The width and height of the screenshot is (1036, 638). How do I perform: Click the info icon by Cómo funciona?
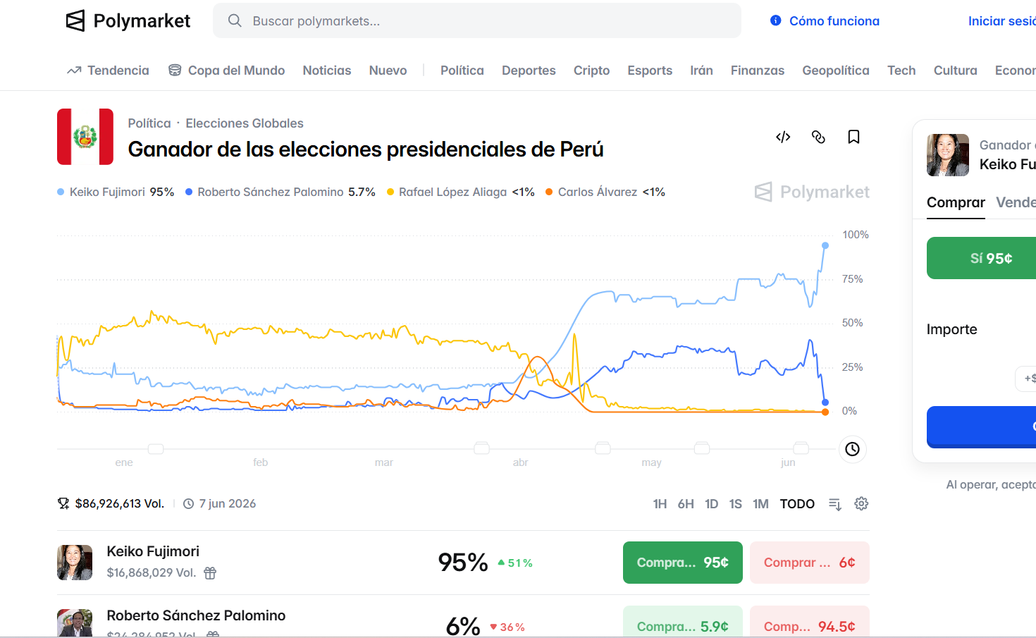pyautogui.click(x=775, y=20)
